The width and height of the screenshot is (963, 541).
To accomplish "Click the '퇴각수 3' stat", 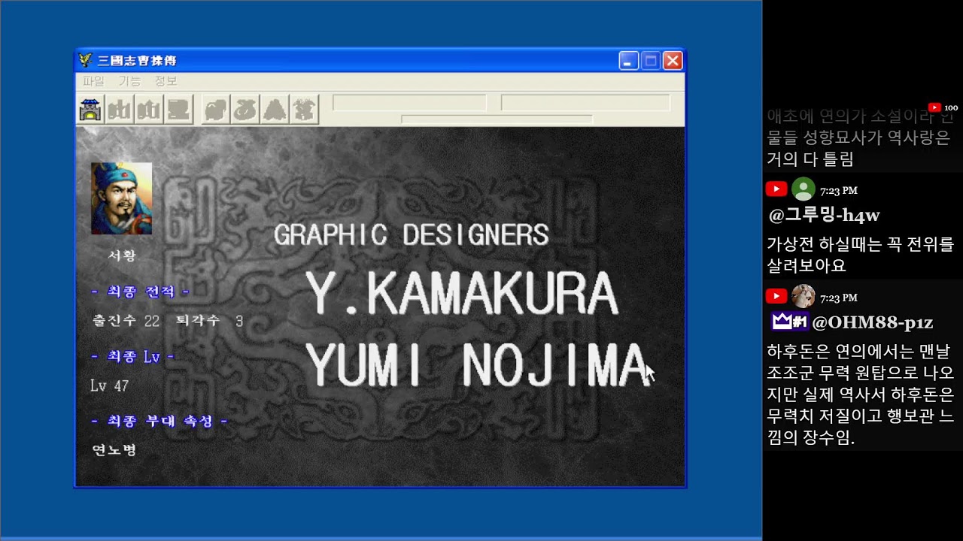I will (x=210, y=321).
